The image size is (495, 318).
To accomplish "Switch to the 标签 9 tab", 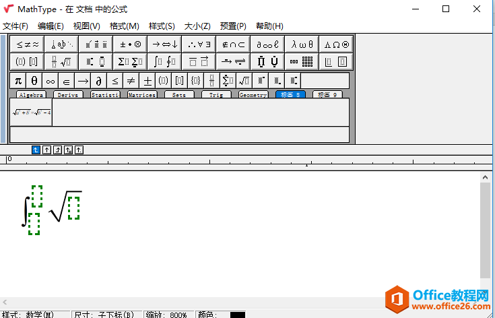I will 327,94.
